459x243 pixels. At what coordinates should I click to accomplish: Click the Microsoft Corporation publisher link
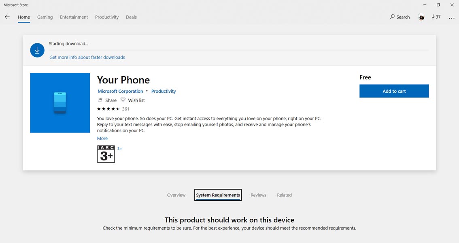(120, 92)
